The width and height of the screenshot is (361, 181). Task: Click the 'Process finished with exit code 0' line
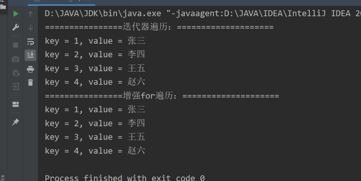pyautogui.click(x=125, y=178)
